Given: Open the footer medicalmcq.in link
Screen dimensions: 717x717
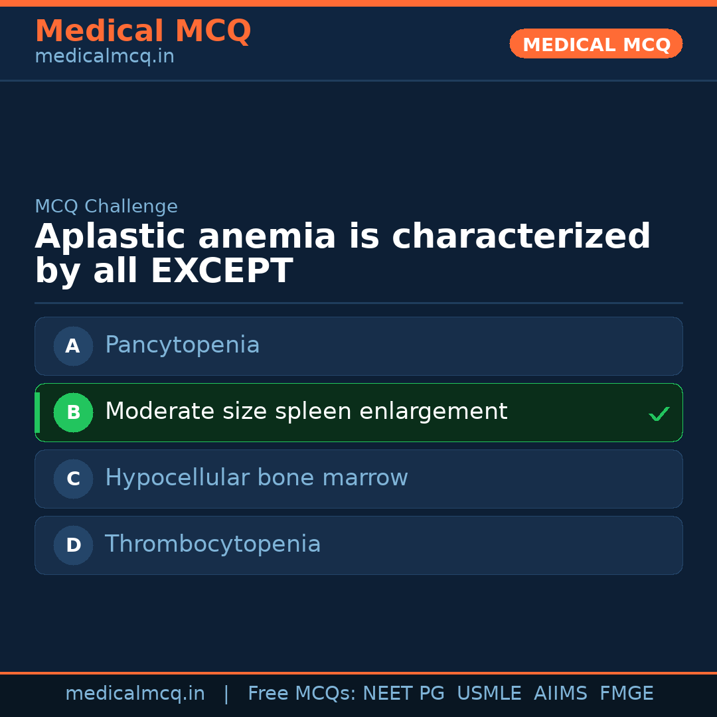Looking at the screenshot, I should [x=135, y=694].
